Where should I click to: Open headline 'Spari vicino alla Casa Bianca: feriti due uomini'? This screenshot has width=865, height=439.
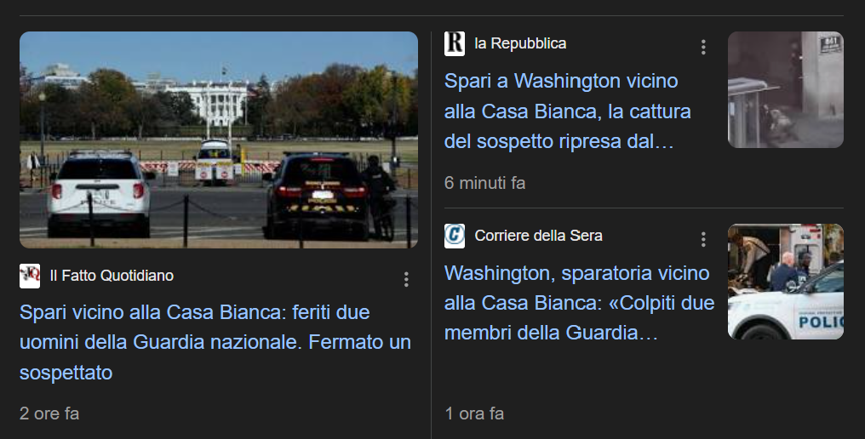pyautogui.click(x=215, y=343)
